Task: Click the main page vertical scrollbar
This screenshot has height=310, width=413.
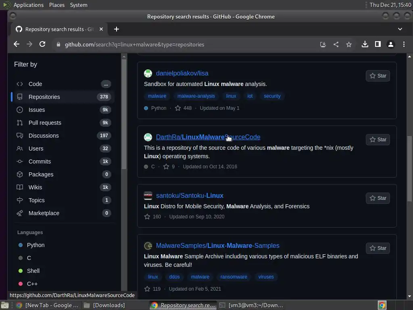Action: click(x=409, y=169)
